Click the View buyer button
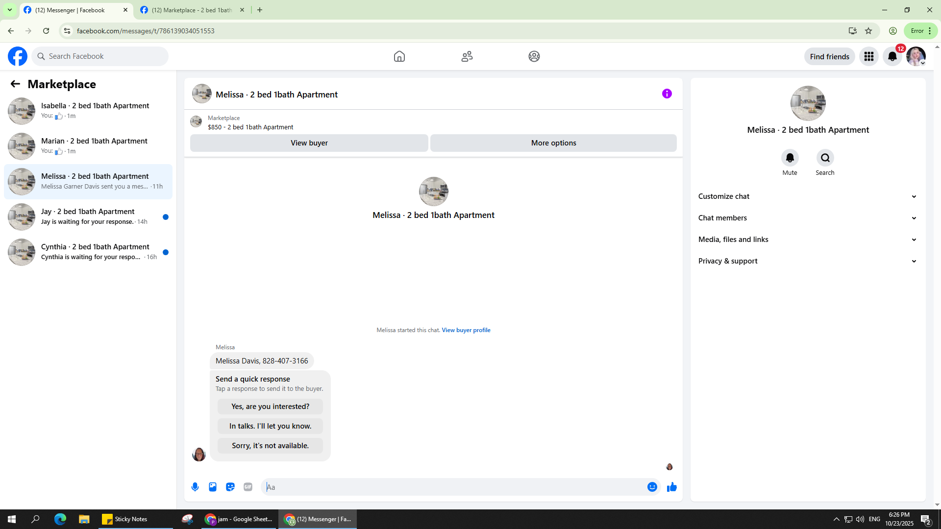This screenshot has width=941, height=529. pyautogui.click(x=309, y=143)
